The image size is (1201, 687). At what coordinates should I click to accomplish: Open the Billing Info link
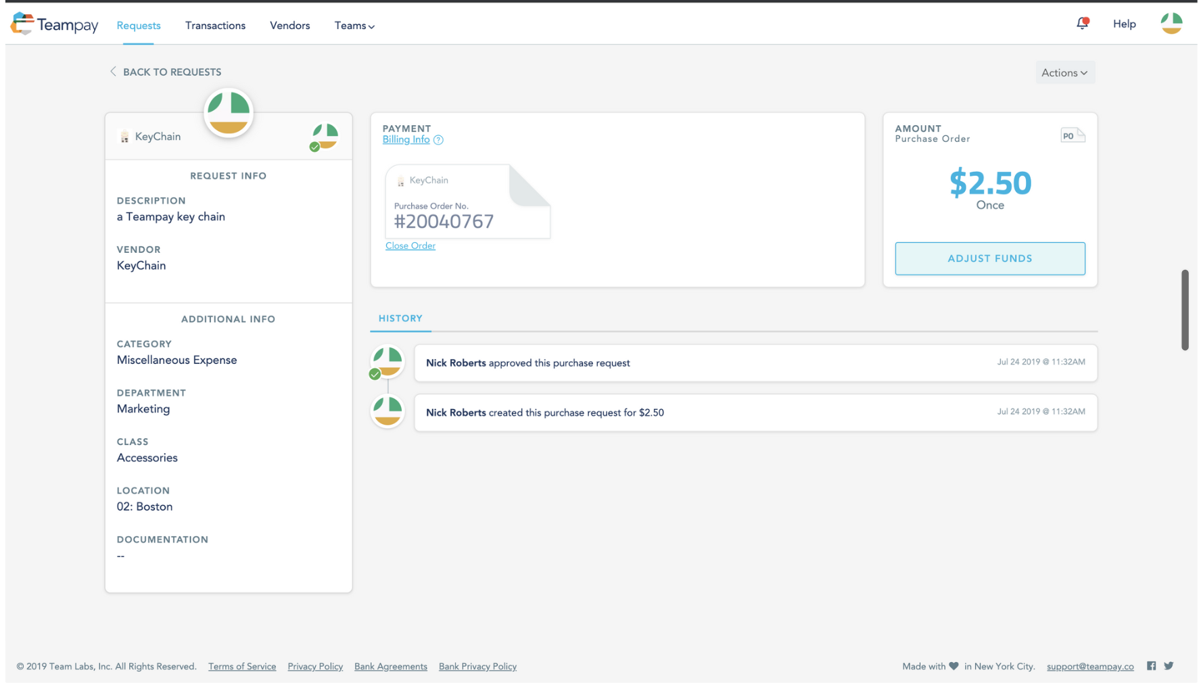click(x=406, y=140)
